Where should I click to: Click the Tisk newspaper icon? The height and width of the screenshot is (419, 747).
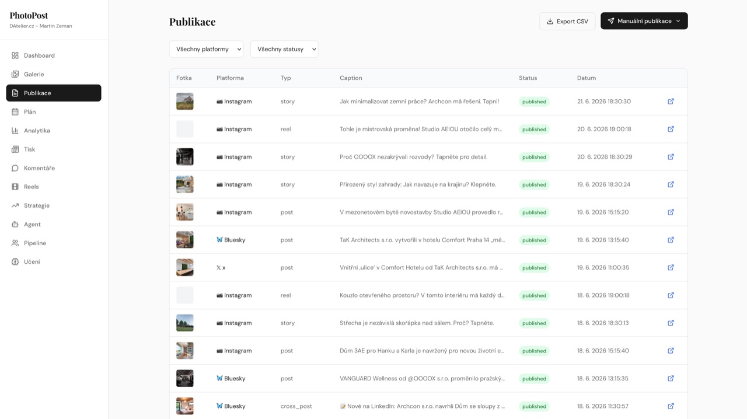(15, 149)
